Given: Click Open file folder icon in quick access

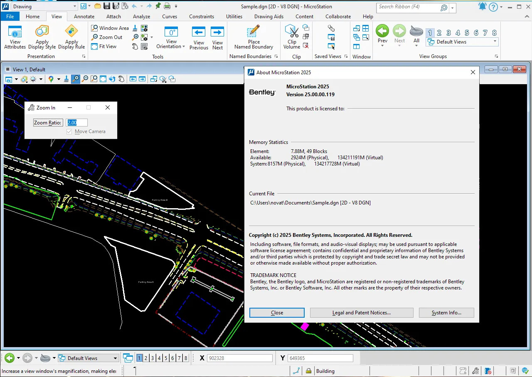Looking at the screenshot, I should point(98,6).
